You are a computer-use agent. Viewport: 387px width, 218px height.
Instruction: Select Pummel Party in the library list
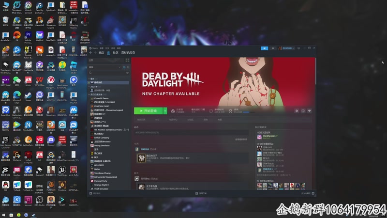[x=108, y=181]
